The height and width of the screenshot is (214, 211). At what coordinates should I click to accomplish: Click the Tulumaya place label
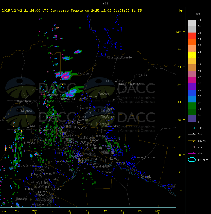click(86, 112)
